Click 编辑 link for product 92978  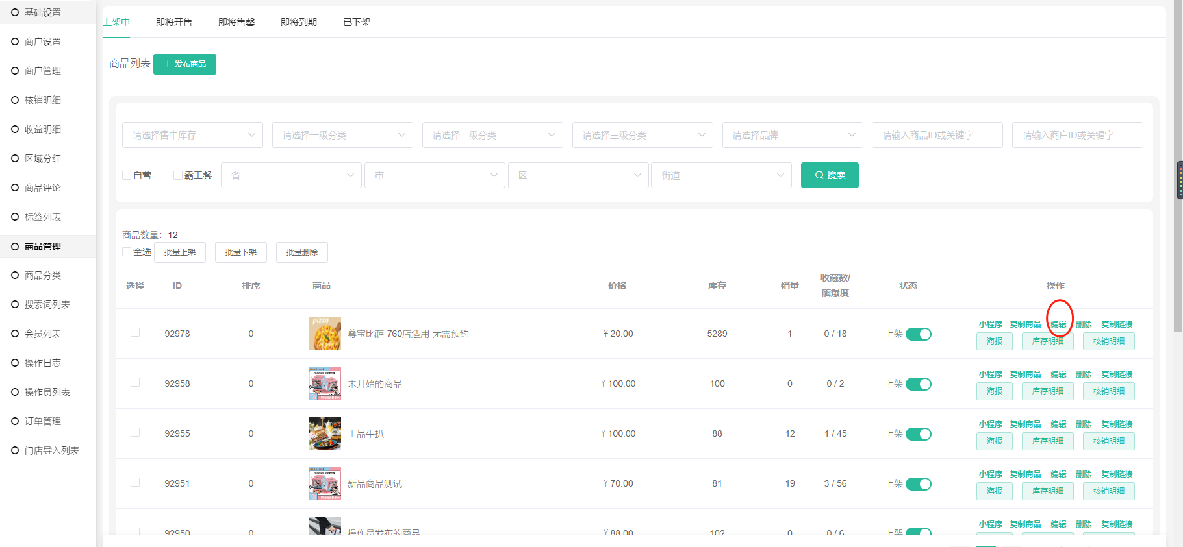click(1058, 324)
